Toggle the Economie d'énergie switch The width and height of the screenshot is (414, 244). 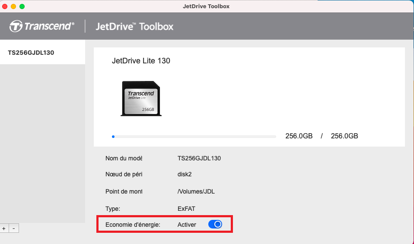[x=215, y=224]
